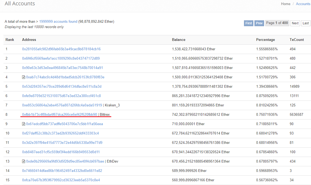Viewport: 311px width, 185px height.
Task: Open rank 14 address 0x74660414dfae86b196
Action: (62, 171)
